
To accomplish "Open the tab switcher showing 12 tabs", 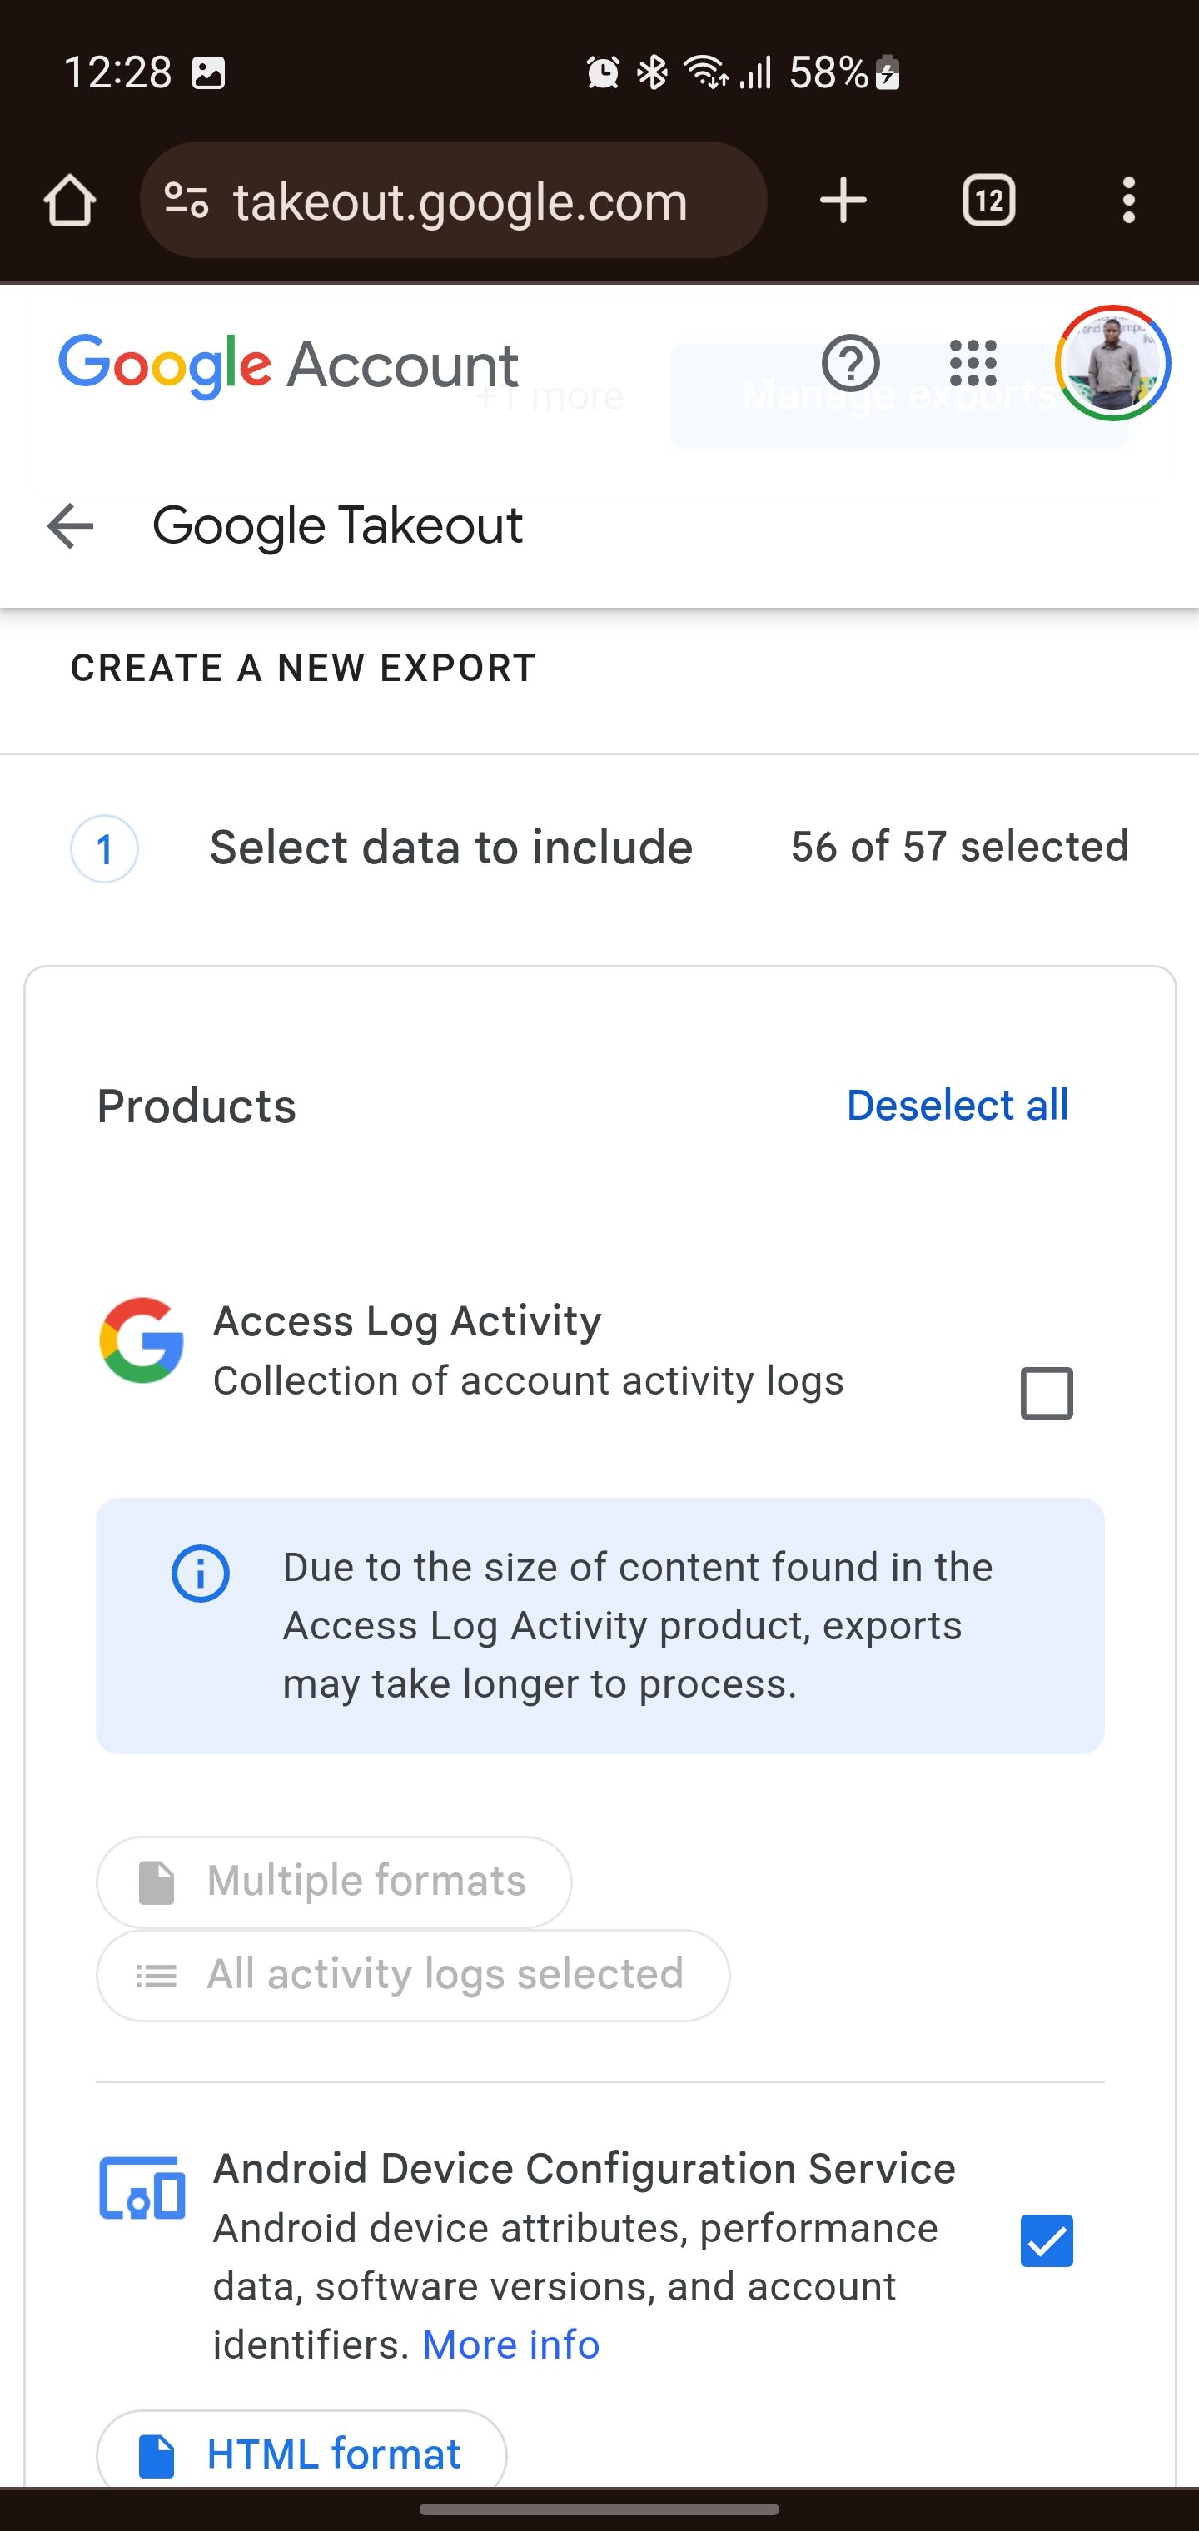I will tap(988, 201).
